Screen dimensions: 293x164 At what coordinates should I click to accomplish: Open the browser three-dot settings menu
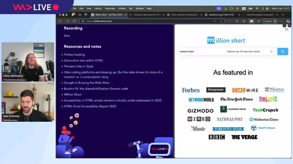(x=282, y=21)
